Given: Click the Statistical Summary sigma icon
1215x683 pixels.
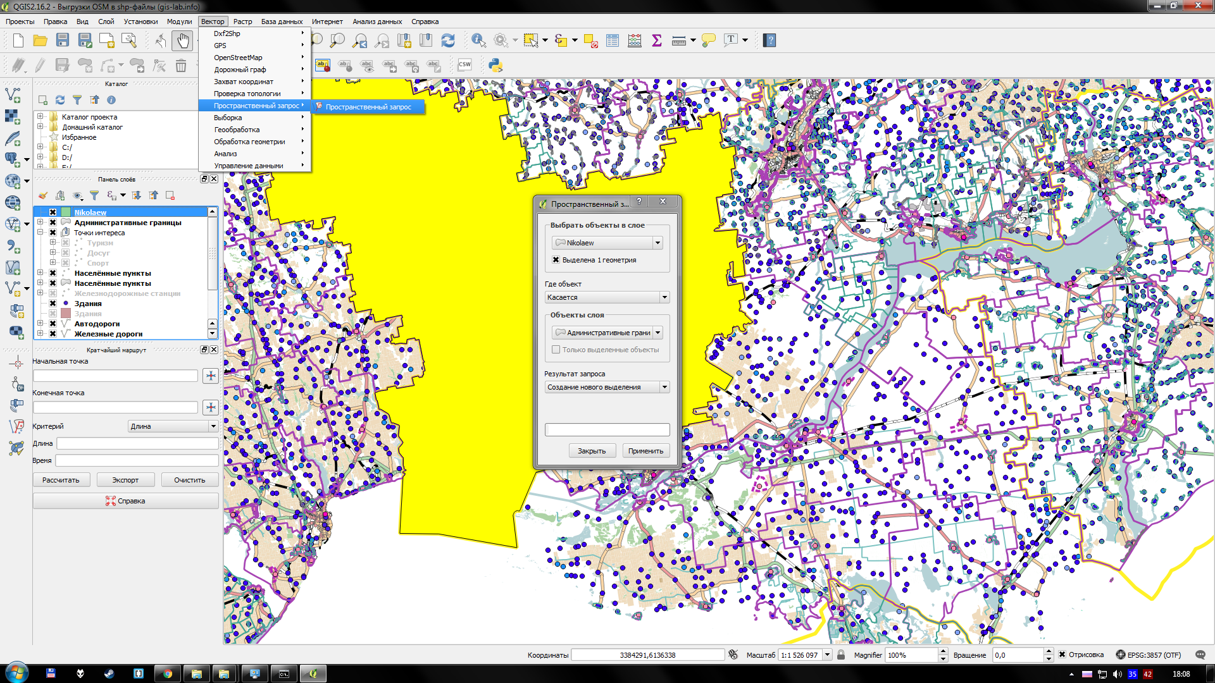Looking at the screenshot, I should coord(656,40).
